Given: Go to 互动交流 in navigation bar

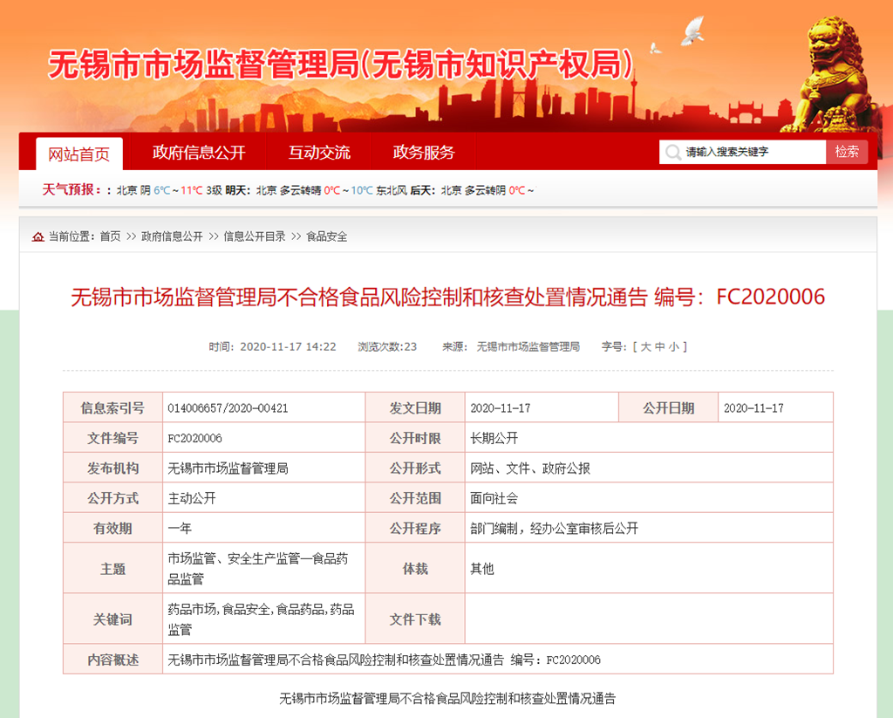Looking at the screenshot, I should coord(319,153).
